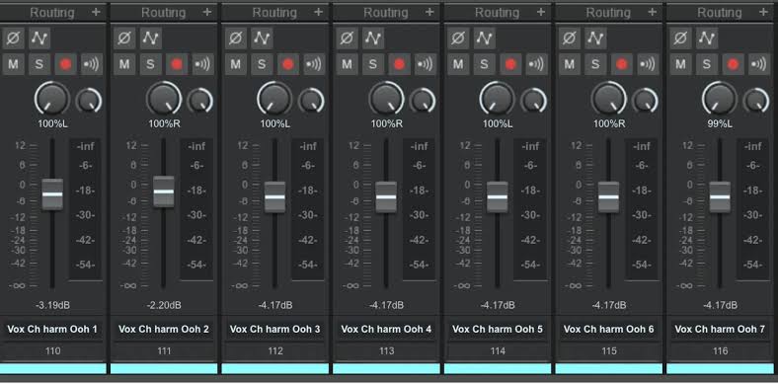Add routing with plus on track 110
The image size is (778, 384).
tap(96, 12)
